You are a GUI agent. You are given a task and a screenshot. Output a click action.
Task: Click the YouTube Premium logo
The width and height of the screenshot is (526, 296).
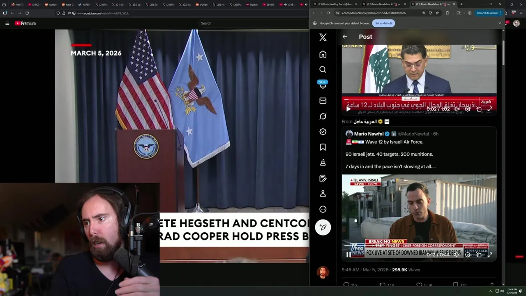point(25,23)
